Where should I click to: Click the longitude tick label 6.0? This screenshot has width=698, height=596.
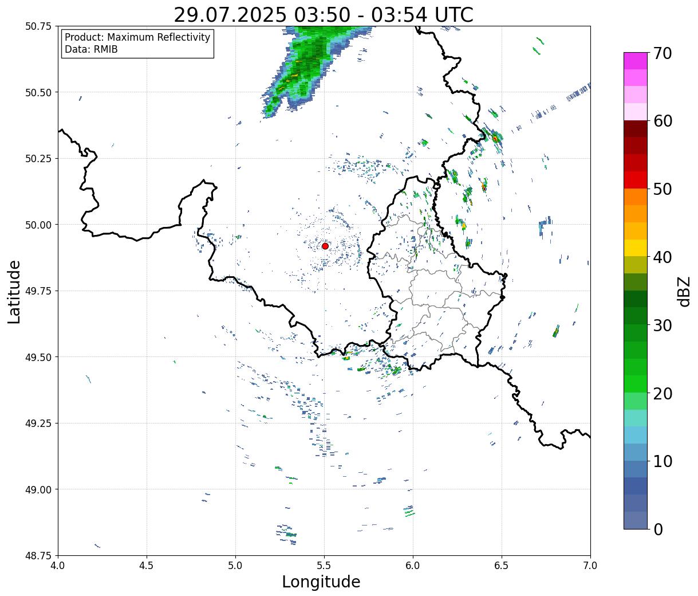click(413, 565)
